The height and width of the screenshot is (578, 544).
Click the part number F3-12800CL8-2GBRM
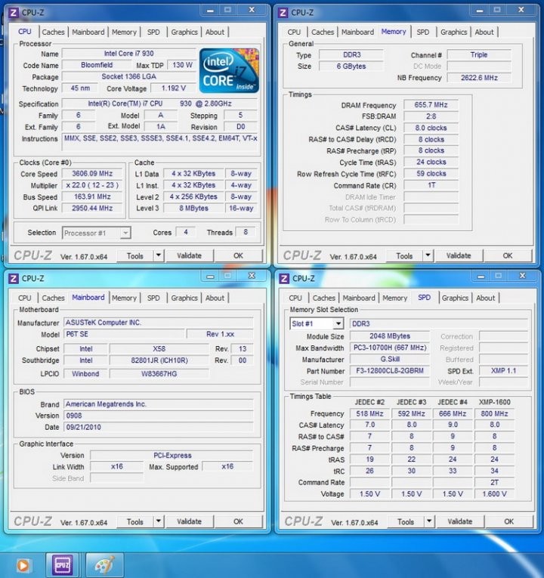390,371
